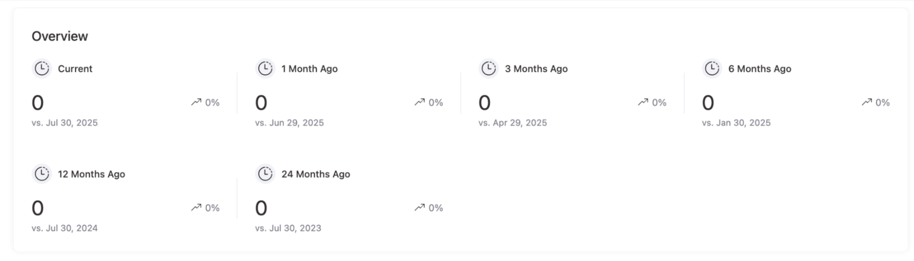This screenshot has width=914, height=261.
Task: Click the clock icon beside 24 Months Ago
Action: pyautogui.click(x=265, y=174)
